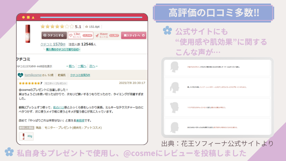Viewport: 286px width, 161px height.
Task: Click the 美容液 keyword link
Action: click(80, 121)
